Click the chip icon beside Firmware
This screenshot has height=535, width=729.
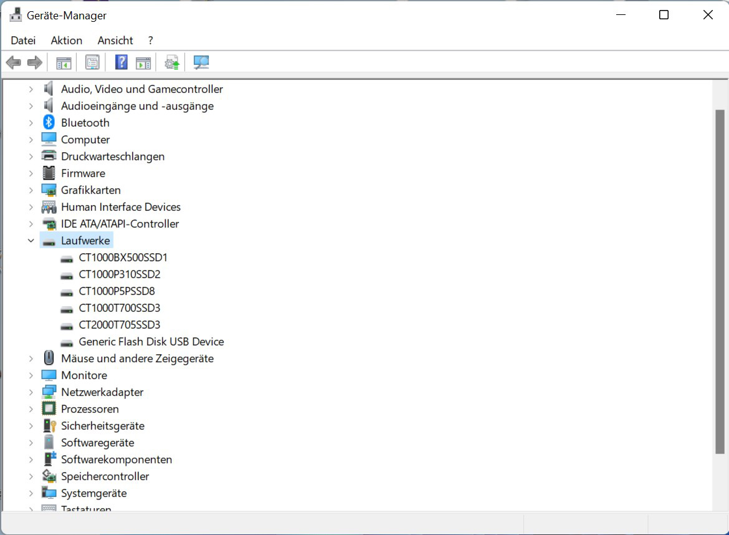[49, 173]
